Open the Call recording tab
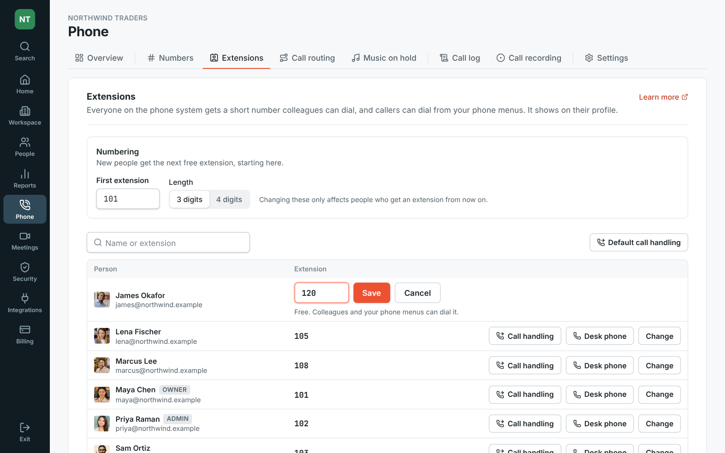 pos(529,58)
